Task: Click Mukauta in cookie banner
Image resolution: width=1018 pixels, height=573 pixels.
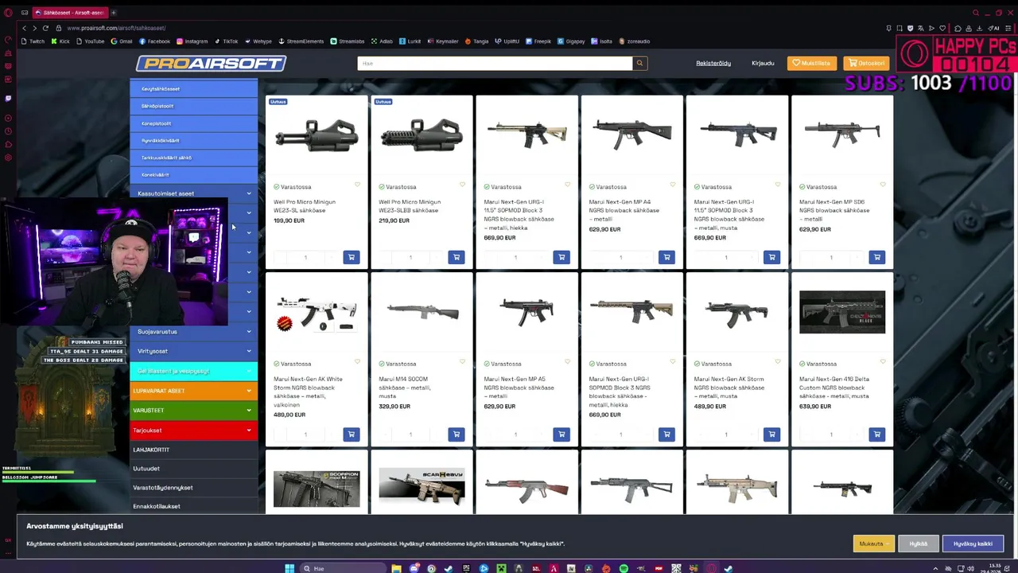Action: [x=873, y=544]
